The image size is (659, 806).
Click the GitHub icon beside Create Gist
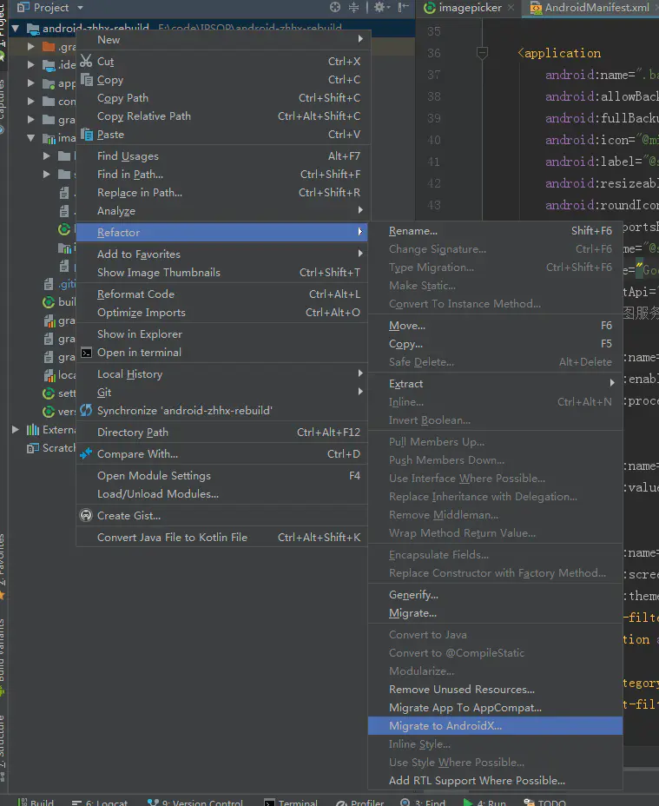(x=86, y=515)
